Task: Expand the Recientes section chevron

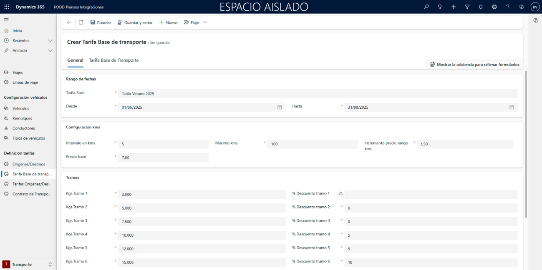Action: click(x=50, y=41)
